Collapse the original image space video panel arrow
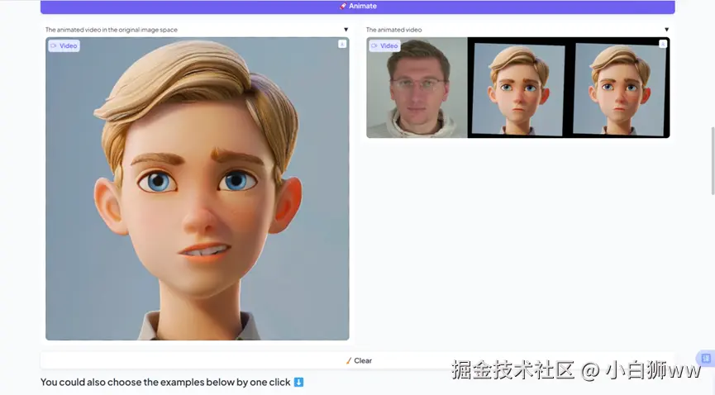715x395 pixels. (346, 30)
